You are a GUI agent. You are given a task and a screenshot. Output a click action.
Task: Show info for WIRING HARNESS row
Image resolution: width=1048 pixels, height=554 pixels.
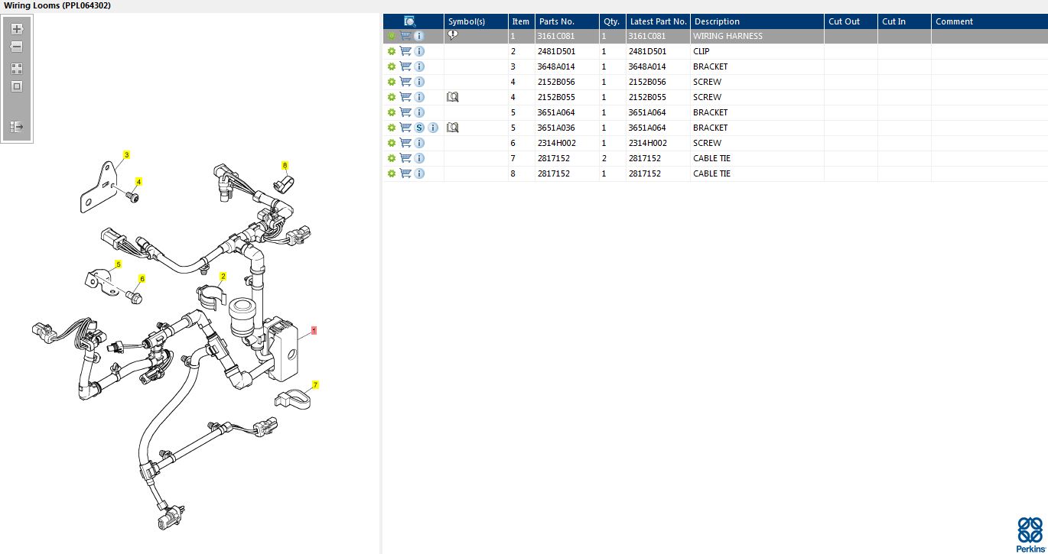(419, 36)
